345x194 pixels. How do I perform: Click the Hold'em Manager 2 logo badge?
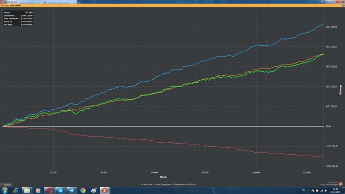point(341,184)
